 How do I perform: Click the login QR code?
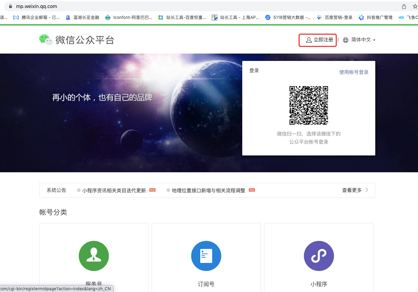[x=309, y=105]
